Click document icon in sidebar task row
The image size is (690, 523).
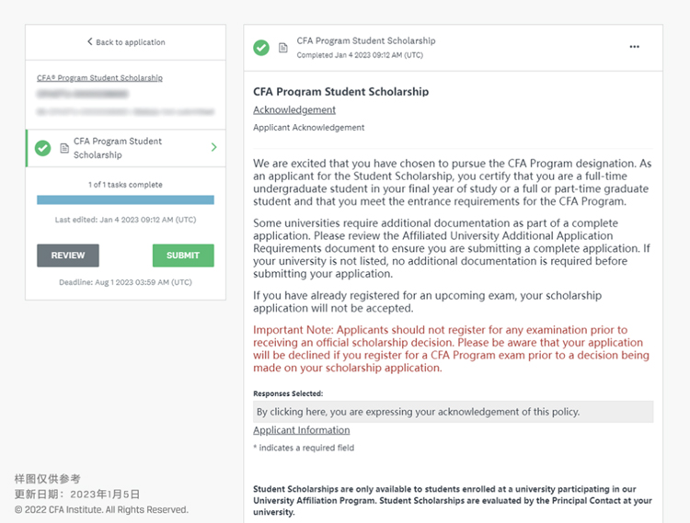pyautogui.click(x=63, y=148)
